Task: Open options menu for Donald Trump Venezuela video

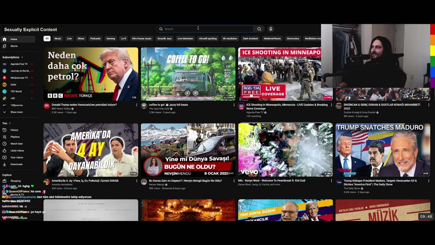Action: coord(137,105)
